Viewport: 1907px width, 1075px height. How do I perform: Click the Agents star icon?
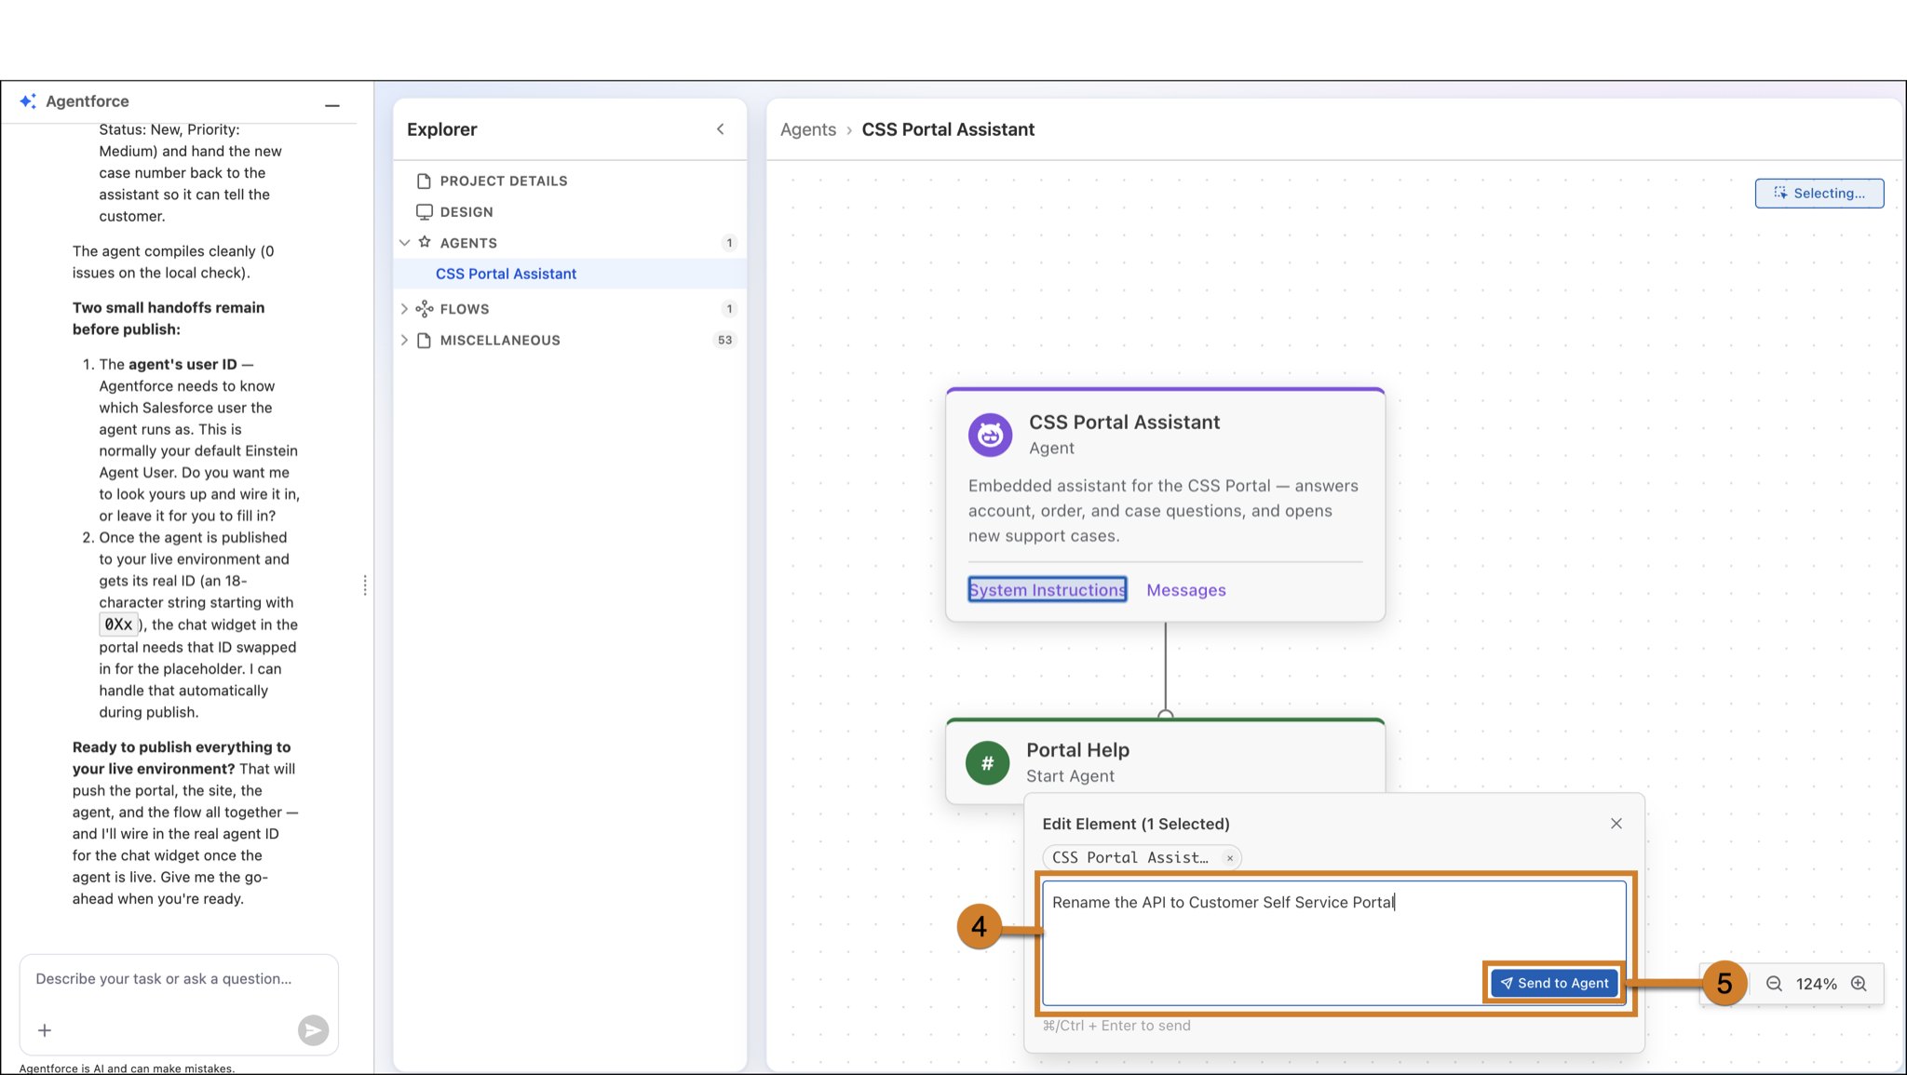pyautogui.click(x=425, y=242)
